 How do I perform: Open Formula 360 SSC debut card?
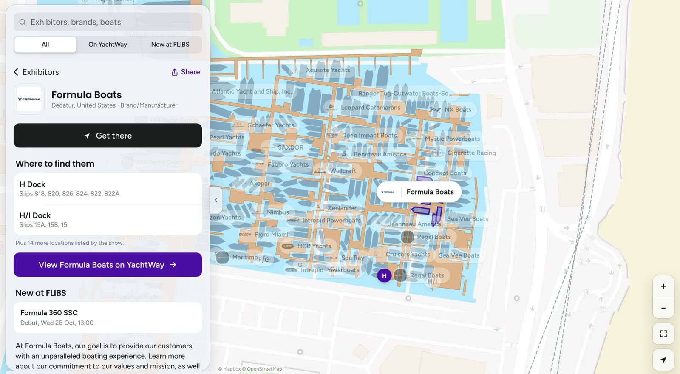(x=108, y=317)
